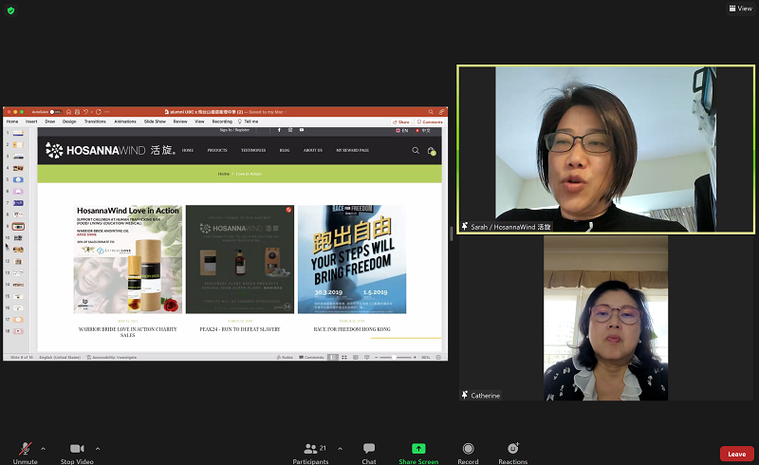Screen dimensions: 759x465
Task: Expand the arrow next to Participants
Action: [x=334, y=448]
